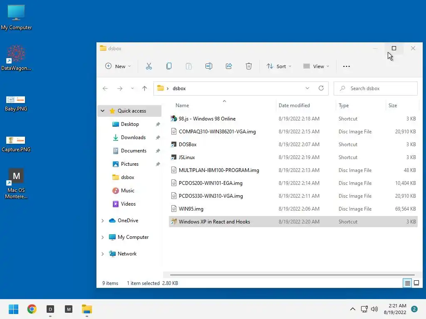Click the Delete trash can icon

249,66
